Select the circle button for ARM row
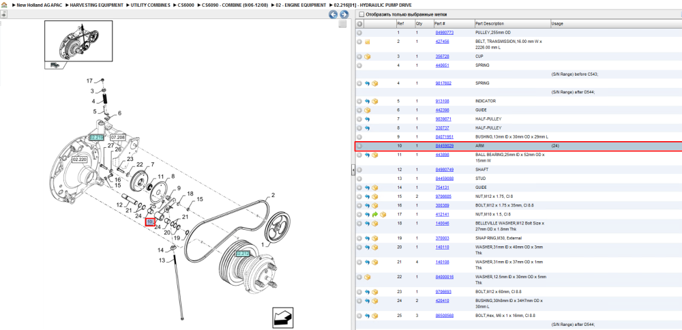This screenshot has height=330, width=682. [x=359, y=146]
